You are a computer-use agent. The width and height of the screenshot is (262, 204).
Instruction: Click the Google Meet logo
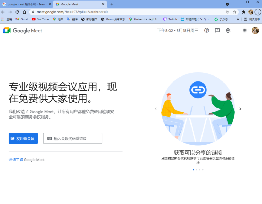pos(23,31)
